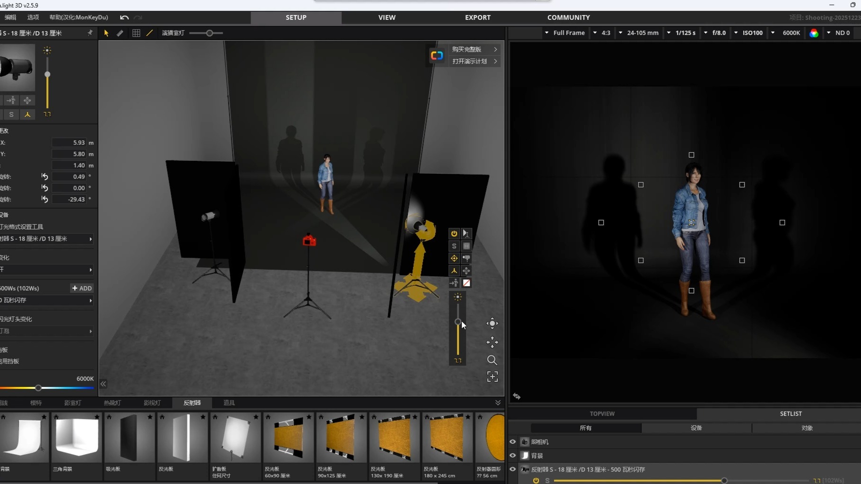Click 打开演示计划 button

pos(474,61)
